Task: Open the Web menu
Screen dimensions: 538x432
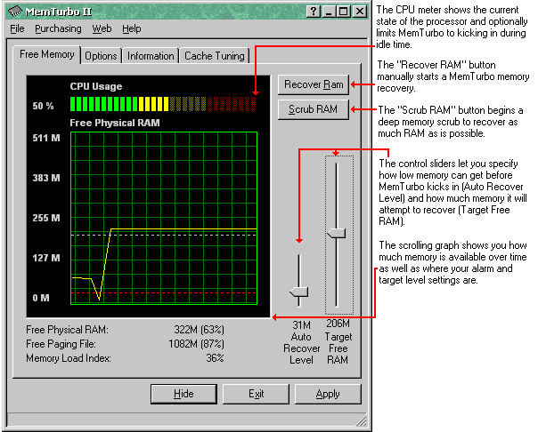Action: pos(102,28)
